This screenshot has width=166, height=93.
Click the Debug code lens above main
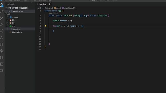pyautogui.click(x=55, y=13)
